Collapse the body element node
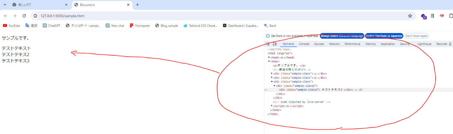The height and width of the screenshot is (134, 453). click(269, 61)
